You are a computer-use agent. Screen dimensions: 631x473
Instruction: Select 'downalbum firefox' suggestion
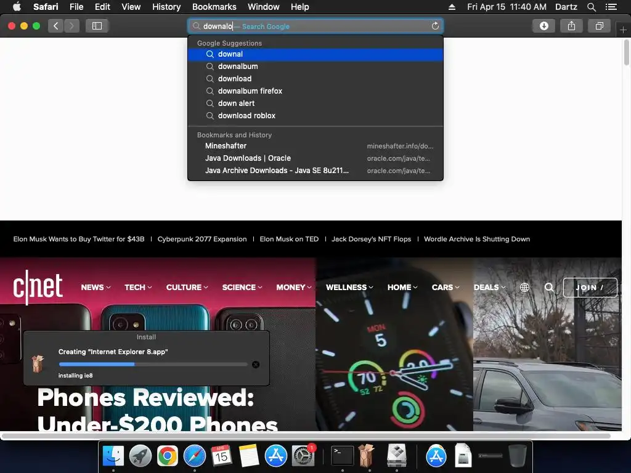click(315, 91)
